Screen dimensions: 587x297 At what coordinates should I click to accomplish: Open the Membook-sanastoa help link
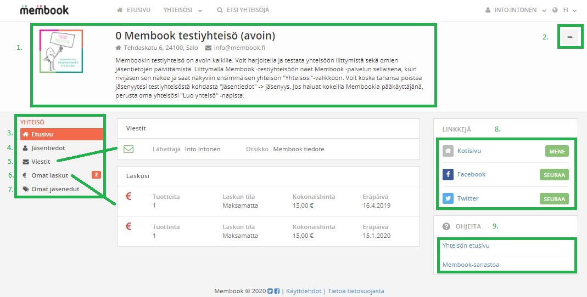(471, 265)
